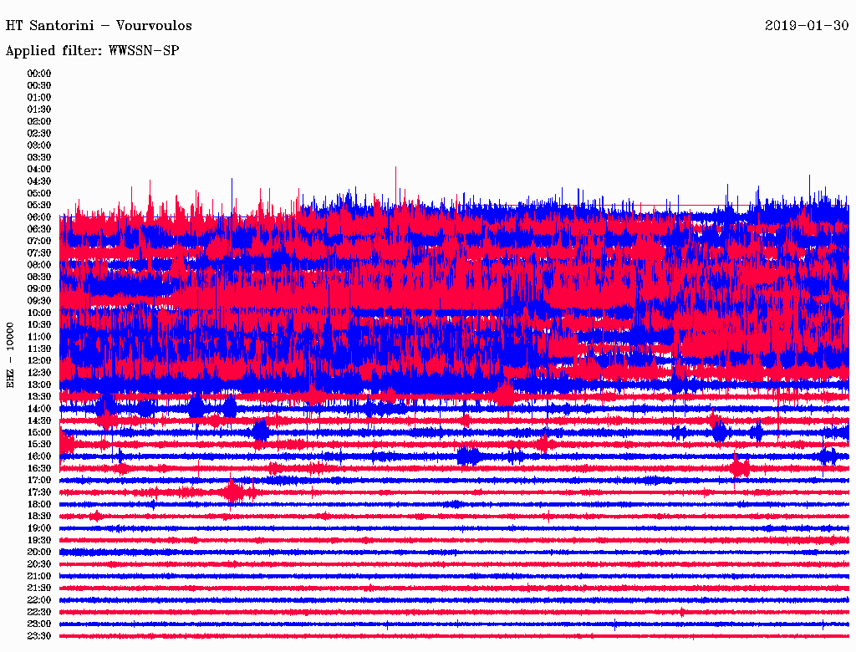Click the 15:00 time label
856x652 pixels.
(39, 432)
